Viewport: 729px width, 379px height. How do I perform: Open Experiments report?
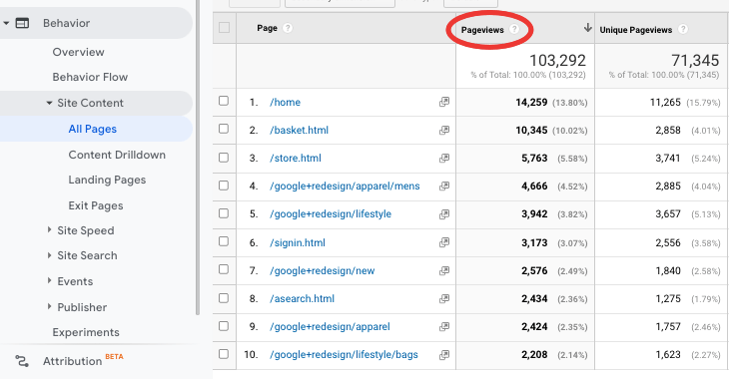point(86,332)
